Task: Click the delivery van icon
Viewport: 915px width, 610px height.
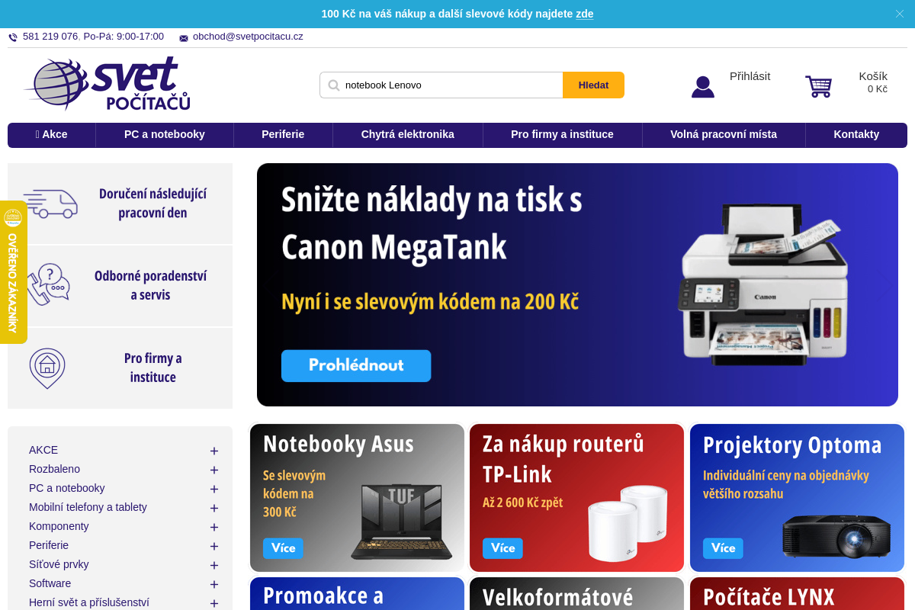Action: (50, 204)
